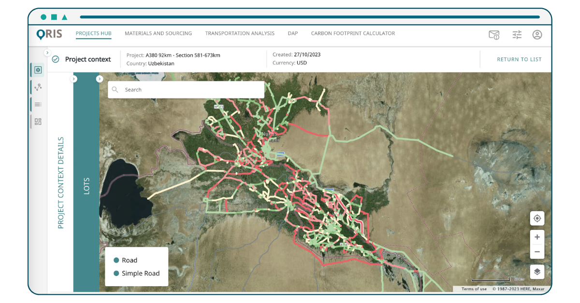580x303 pixels.
Task: Open the list view sidebar icon
Action: [38, 104]
